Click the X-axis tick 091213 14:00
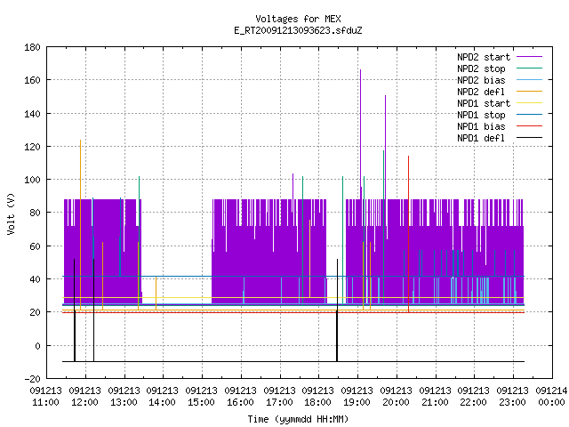The width and height of the screenshot is (569, 427). coord(163,397)
